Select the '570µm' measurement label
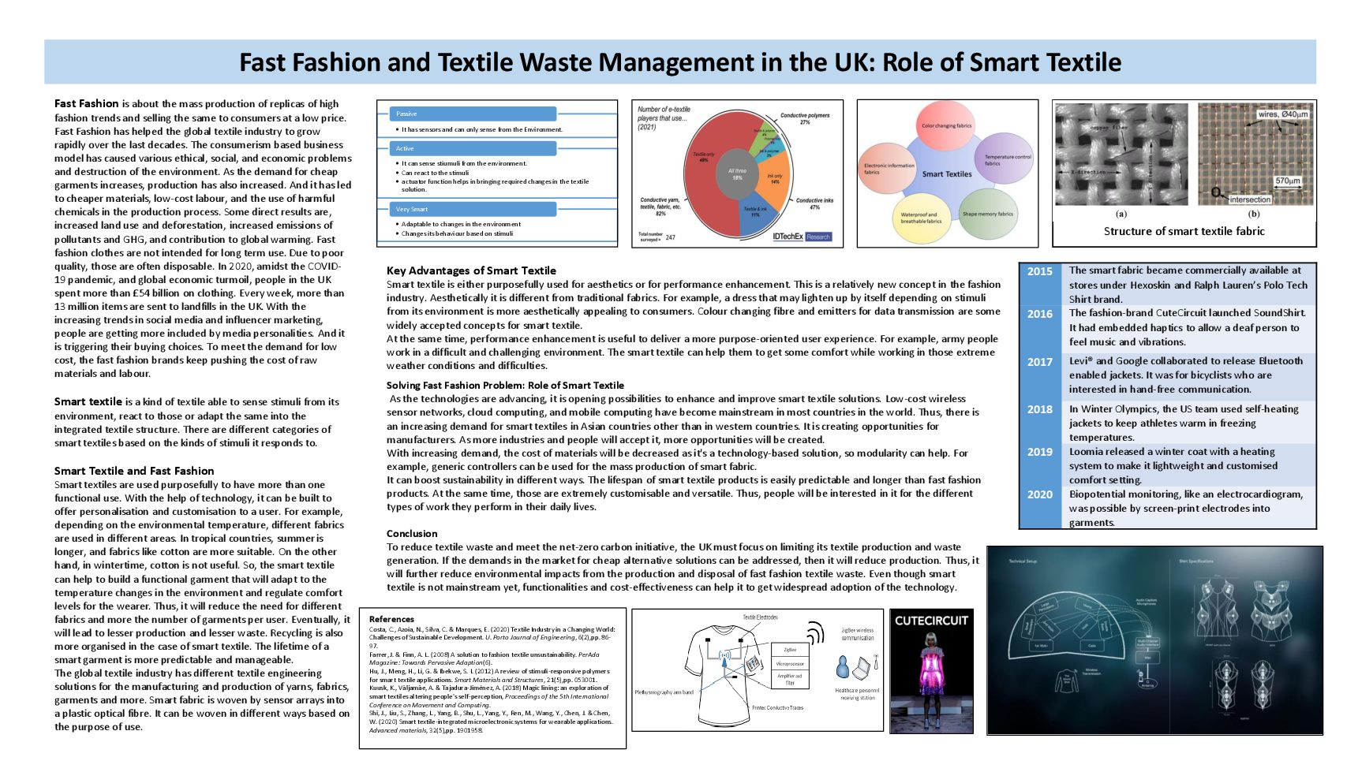 point(1288,181)
